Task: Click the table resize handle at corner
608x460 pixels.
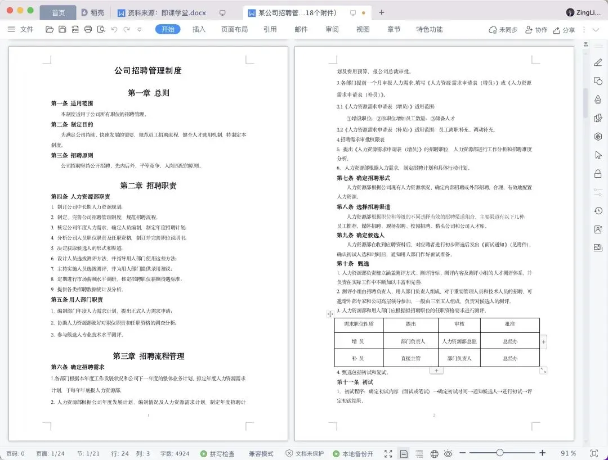Action: pyautogui.click(x=543, y=370)
